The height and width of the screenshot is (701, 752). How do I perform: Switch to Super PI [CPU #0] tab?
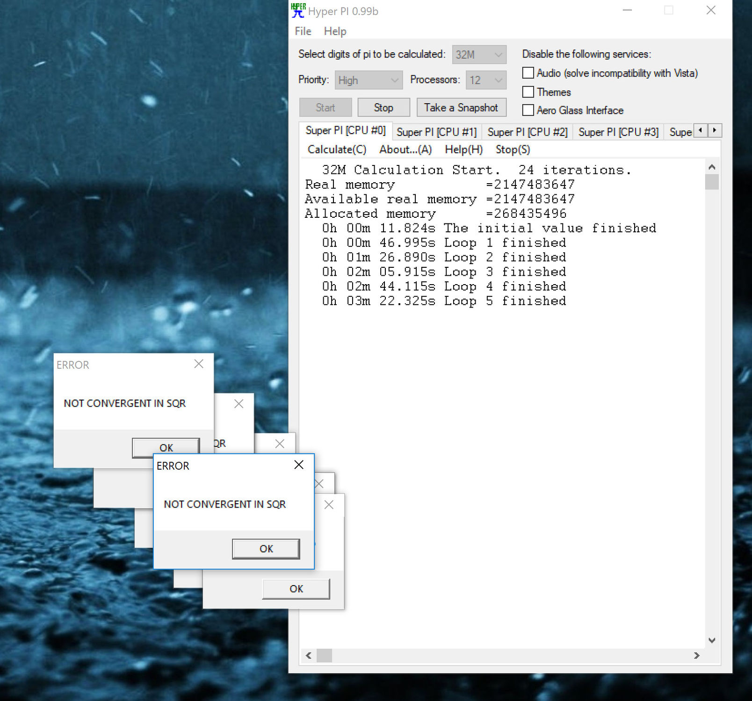[x=346, y=130]
